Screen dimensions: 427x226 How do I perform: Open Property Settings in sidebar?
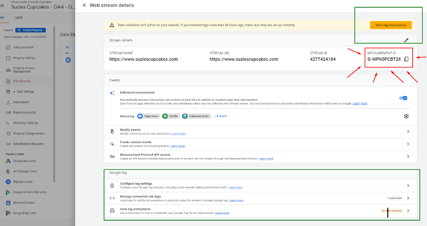pyautogui.click(x=24, y=58)
